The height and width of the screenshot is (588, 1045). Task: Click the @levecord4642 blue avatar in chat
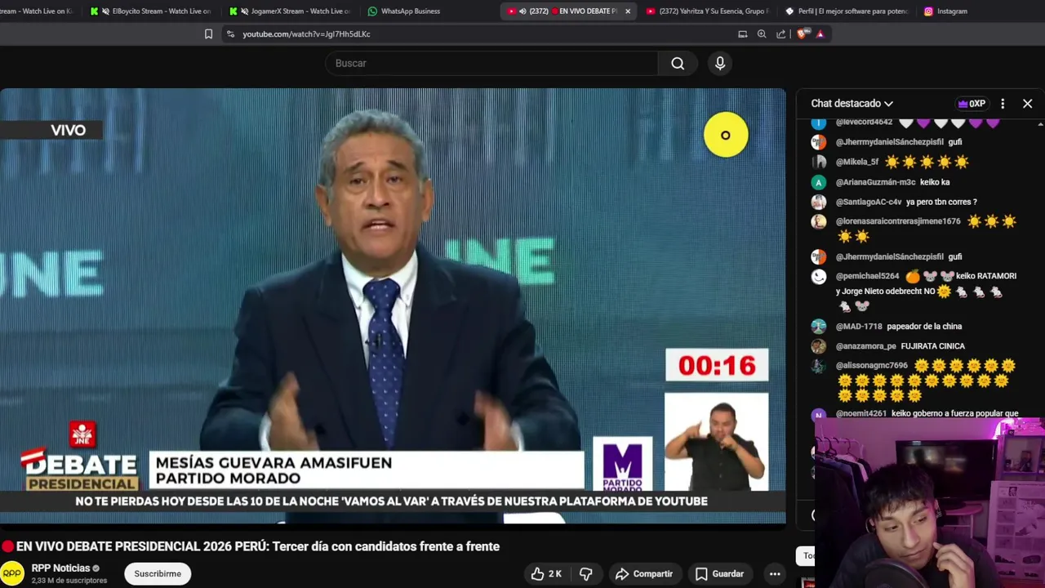(x=818, y=122)
